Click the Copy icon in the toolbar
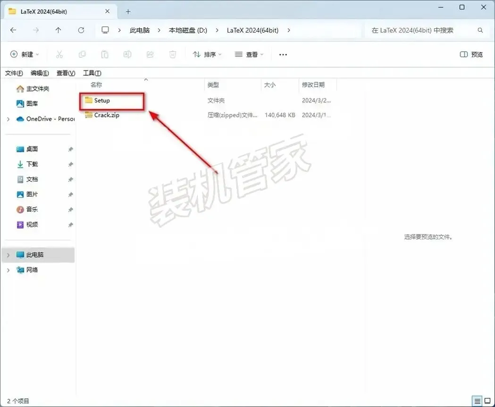The height and width of the screenshot is (407, 495). [x=82, y=54]
